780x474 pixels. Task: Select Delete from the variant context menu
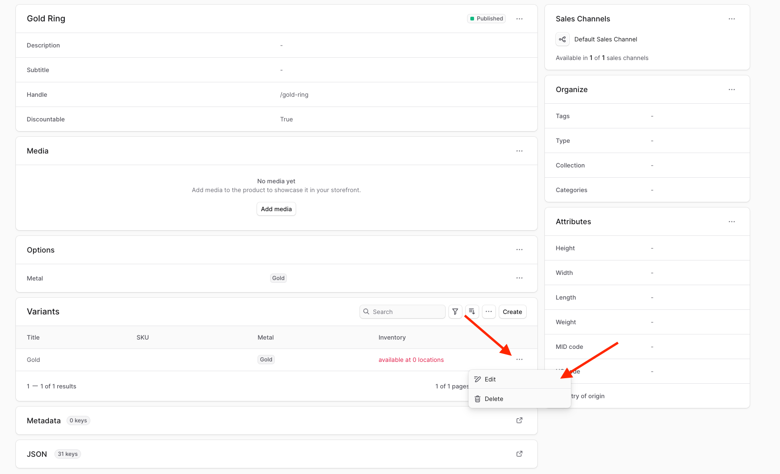[494, 399]
